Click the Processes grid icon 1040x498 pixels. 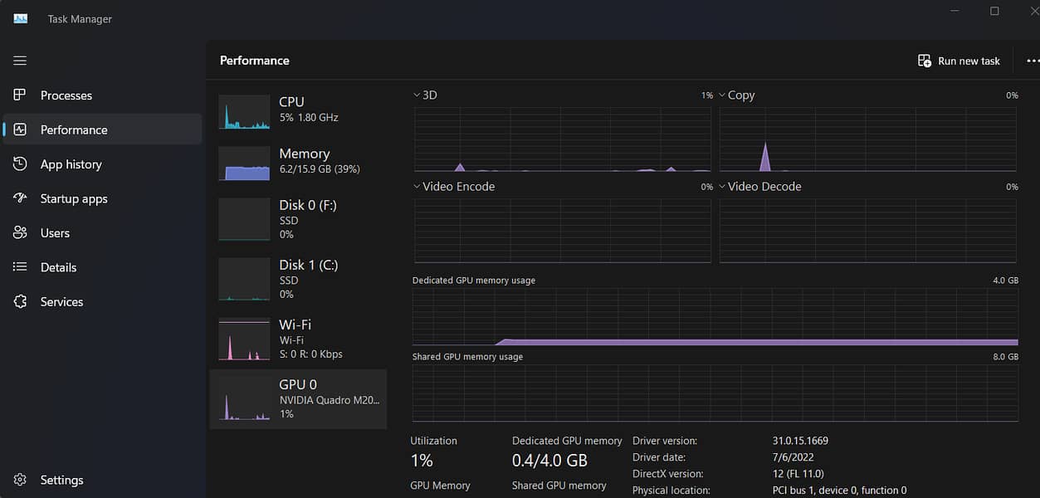pos(21,95)
